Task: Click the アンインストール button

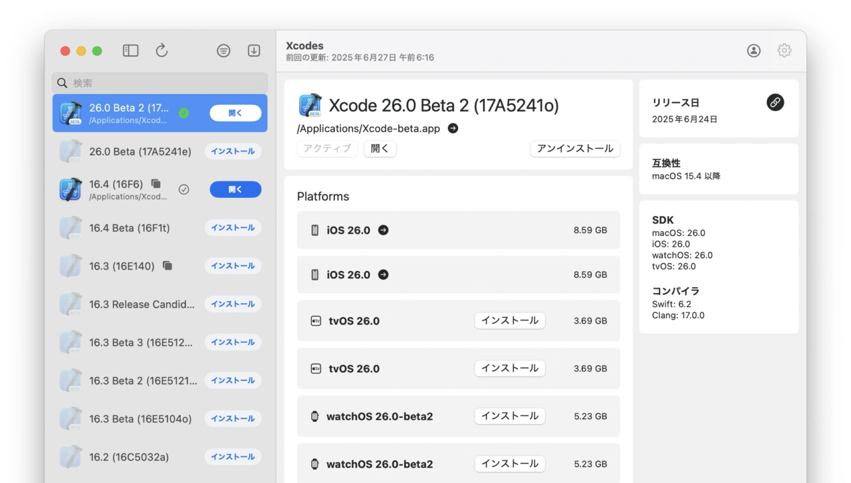Action: point(574,149)
